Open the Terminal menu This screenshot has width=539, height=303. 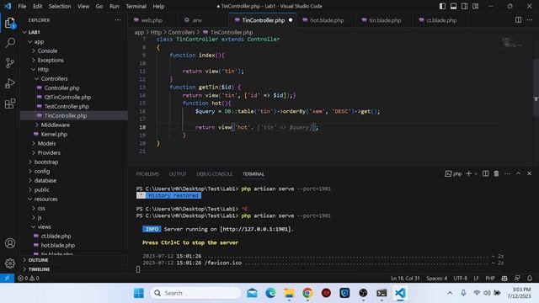[x=136, y=6]
